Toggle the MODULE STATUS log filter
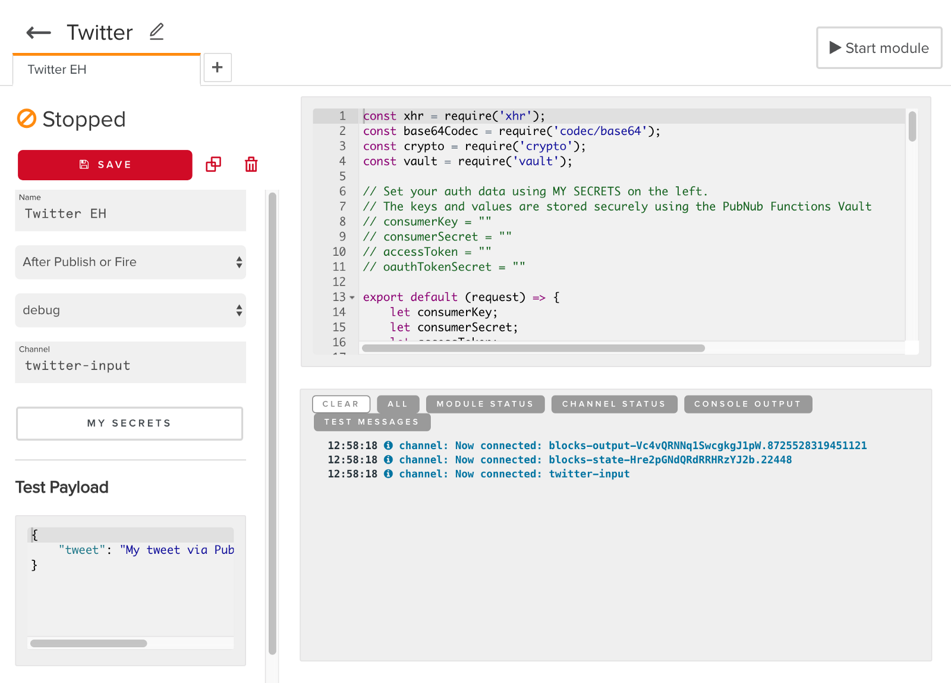 [x=485, y=404]
